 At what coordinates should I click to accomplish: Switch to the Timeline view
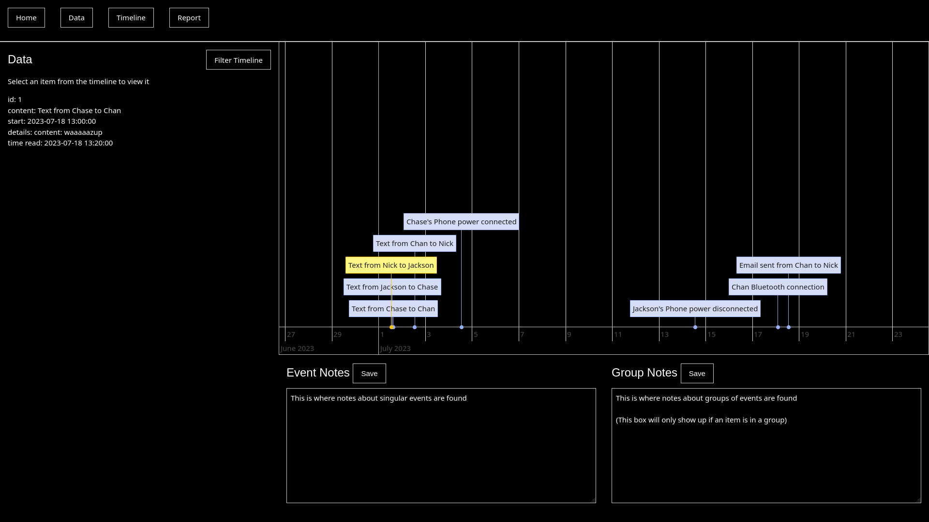tap(131, 18)
